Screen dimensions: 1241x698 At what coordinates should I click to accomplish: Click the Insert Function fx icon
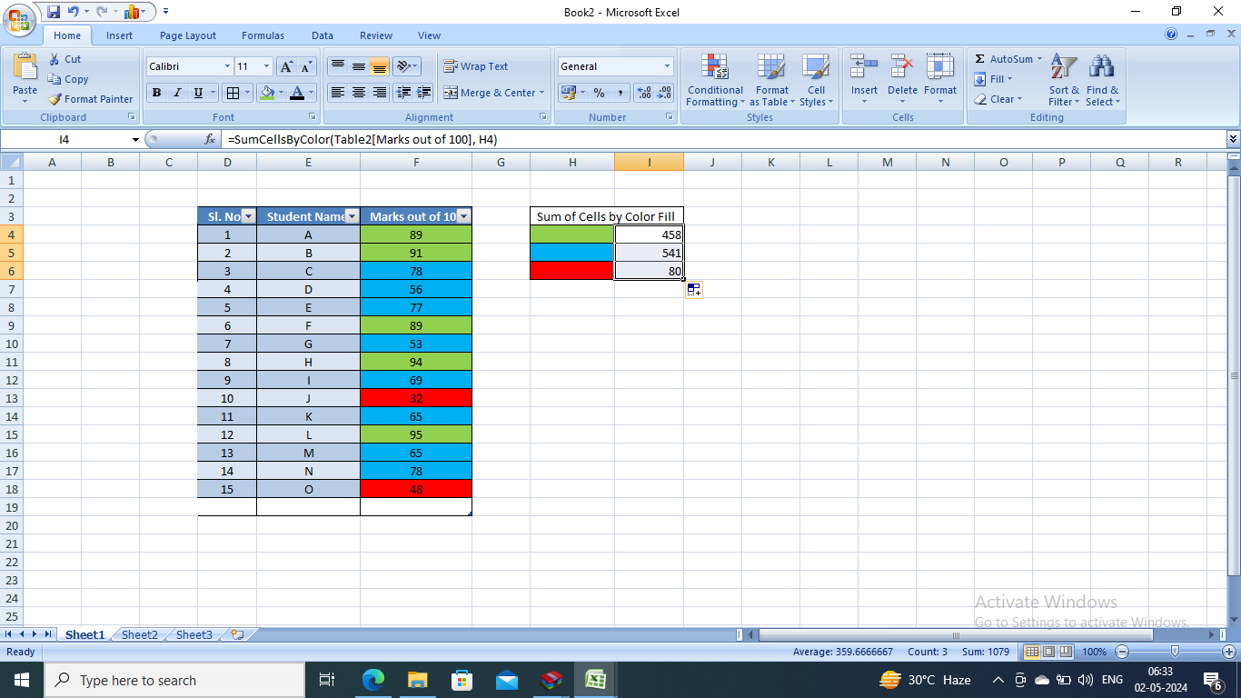(210, 140)
